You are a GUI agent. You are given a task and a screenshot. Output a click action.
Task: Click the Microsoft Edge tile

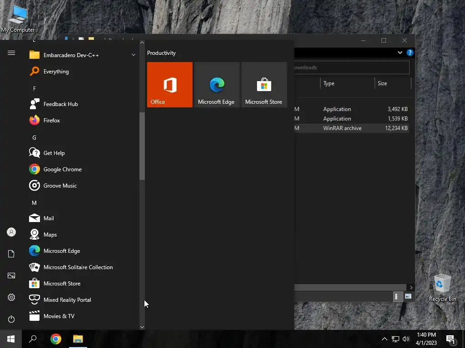(217, 85)
